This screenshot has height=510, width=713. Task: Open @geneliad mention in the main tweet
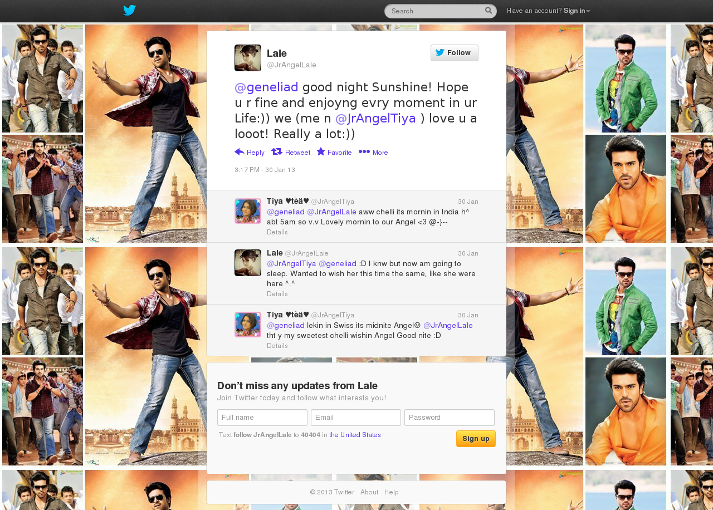[x=266, y=87]
